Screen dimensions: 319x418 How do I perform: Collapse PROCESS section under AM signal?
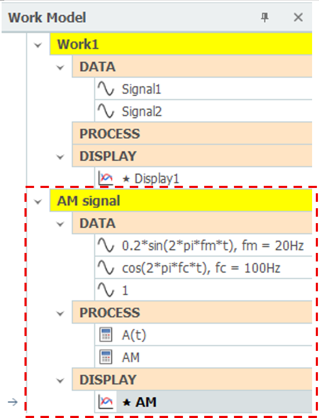click(x=61, y=313)
